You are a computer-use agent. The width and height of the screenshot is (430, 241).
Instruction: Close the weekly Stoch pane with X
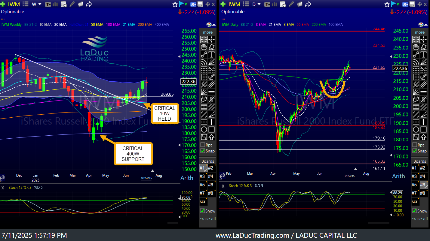pyautogui.click(x=3, y=188)
